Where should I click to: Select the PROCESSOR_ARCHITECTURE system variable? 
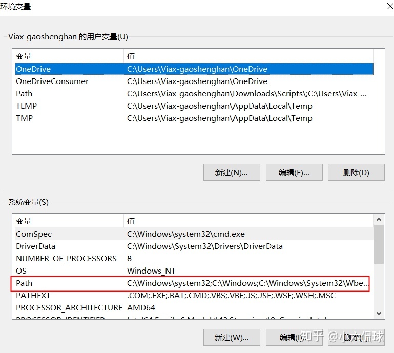pos(194,307)
